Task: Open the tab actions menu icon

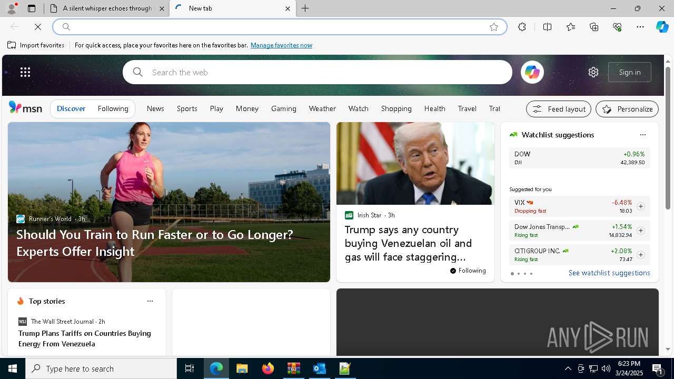Action: coord(32,8)
